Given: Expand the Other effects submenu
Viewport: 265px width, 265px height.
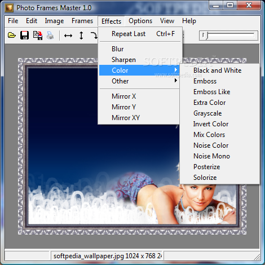Looking at the screenshot, I should [139, 81].
